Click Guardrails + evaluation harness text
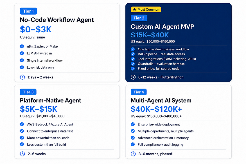 pos(161,64)
